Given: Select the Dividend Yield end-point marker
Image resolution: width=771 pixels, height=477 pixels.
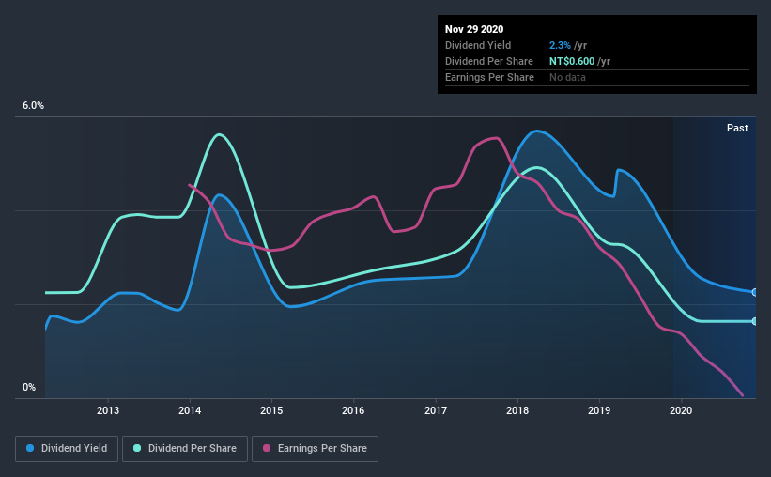Looking at the screenshot, I should click(754, 292).
